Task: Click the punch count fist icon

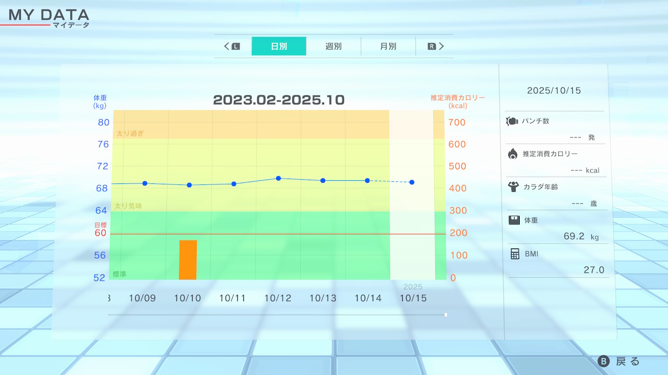Action: tap(512, 121)
